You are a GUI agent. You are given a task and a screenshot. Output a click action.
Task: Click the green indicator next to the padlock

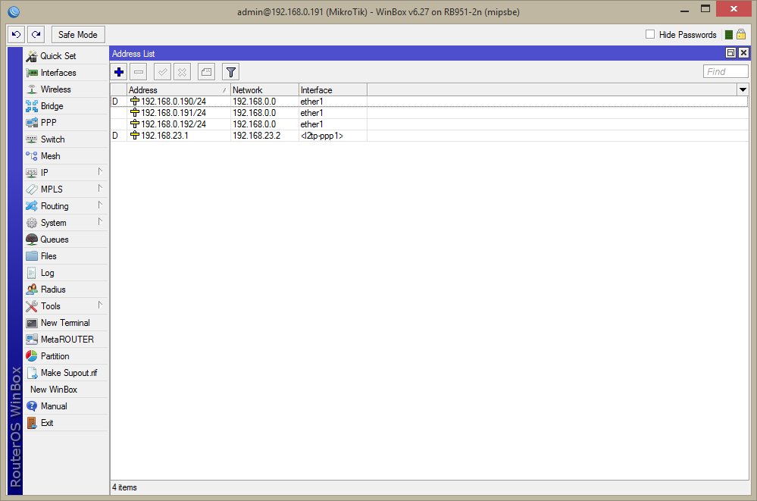[x=729, y=35]
